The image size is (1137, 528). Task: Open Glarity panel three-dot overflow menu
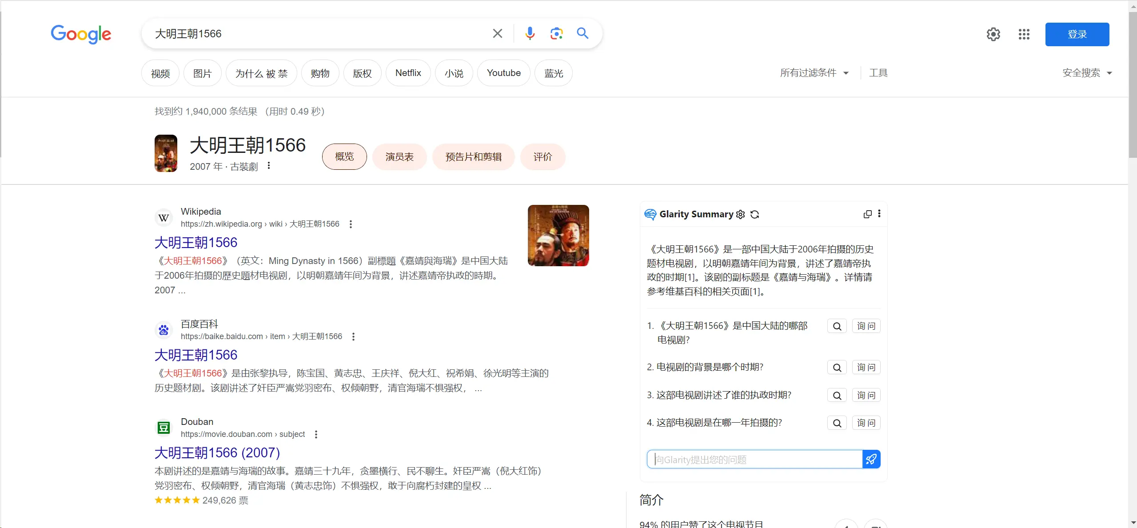pyautogui.click(x=879, y=214)
